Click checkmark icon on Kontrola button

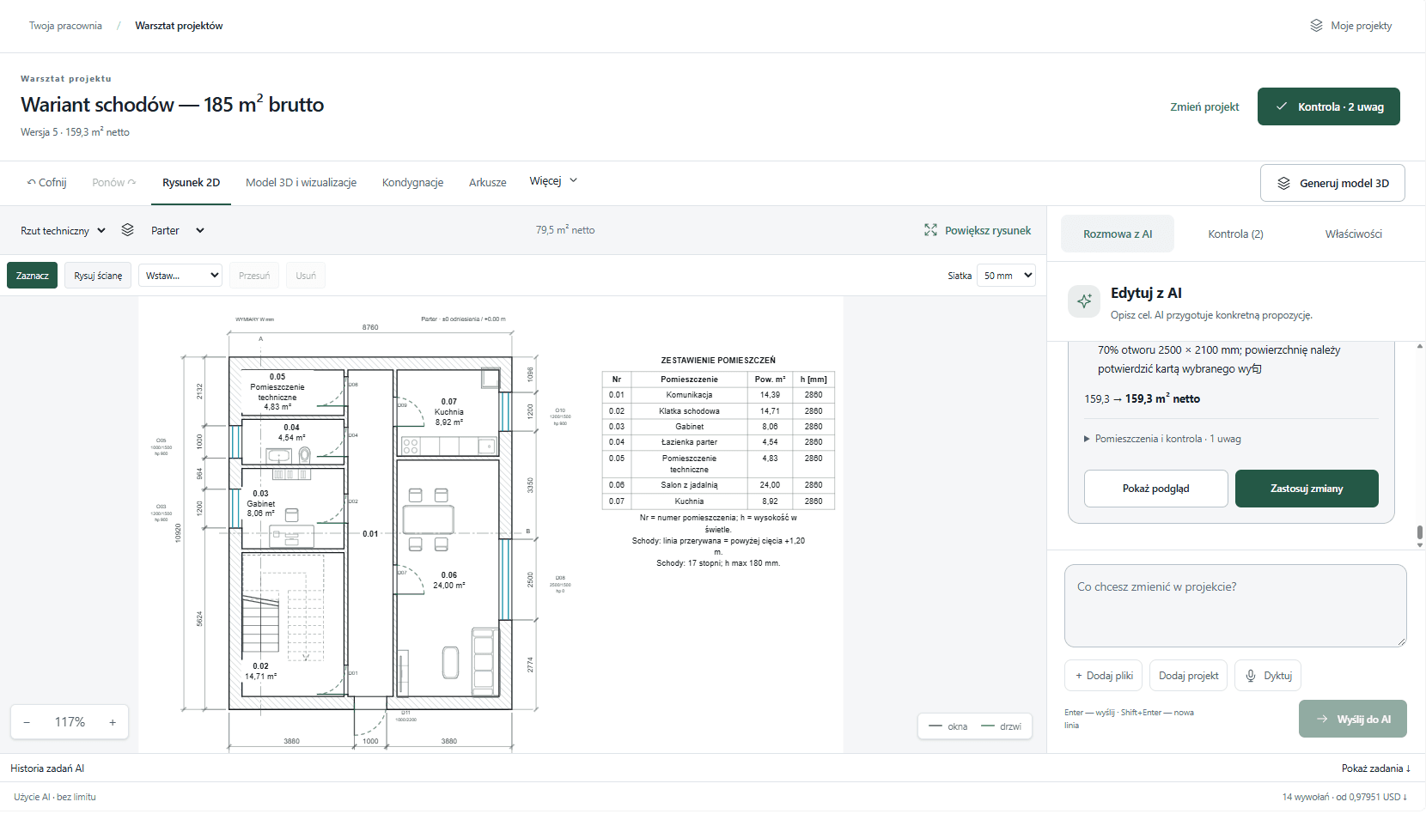pos(1282,106)
